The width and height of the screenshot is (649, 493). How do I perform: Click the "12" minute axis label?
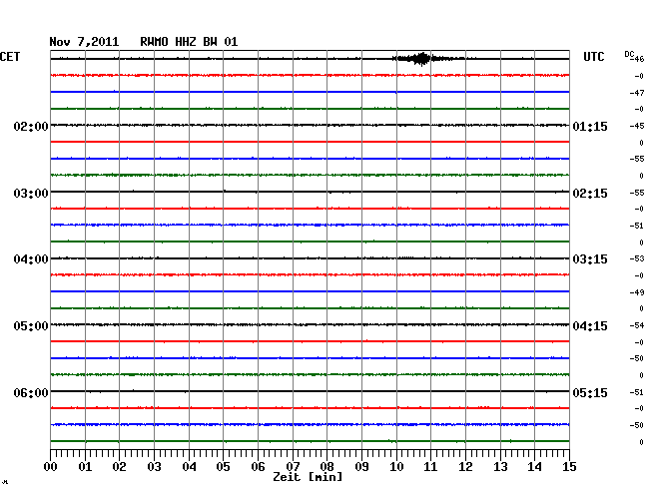pyautogui.click(x=465, y=466)
